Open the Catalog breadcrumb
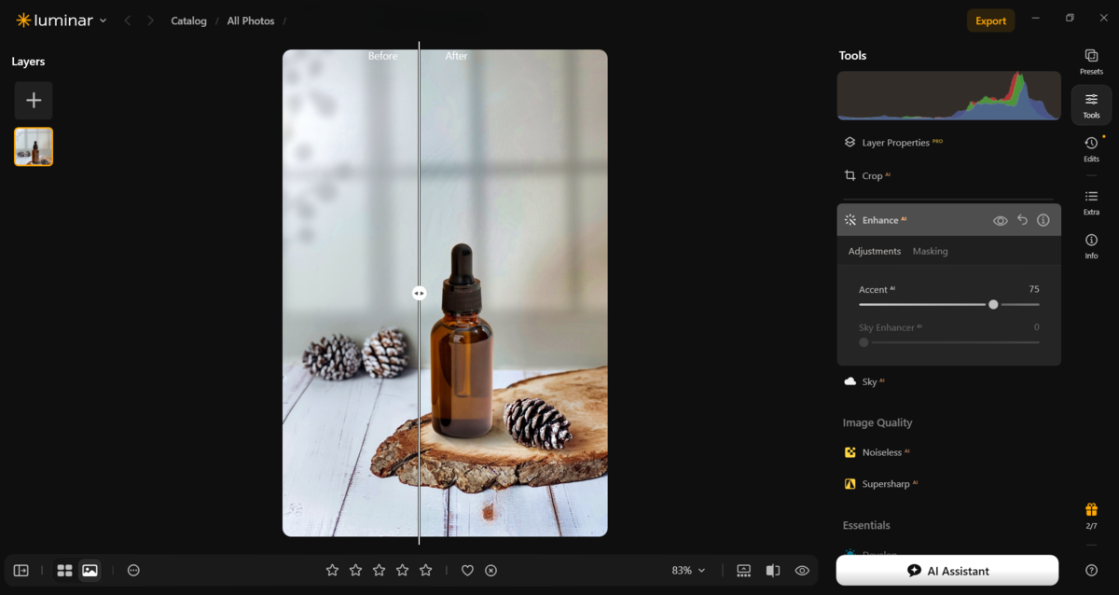Image resolution: width=1119 pixels, height=595 pixels. (188, 21)
